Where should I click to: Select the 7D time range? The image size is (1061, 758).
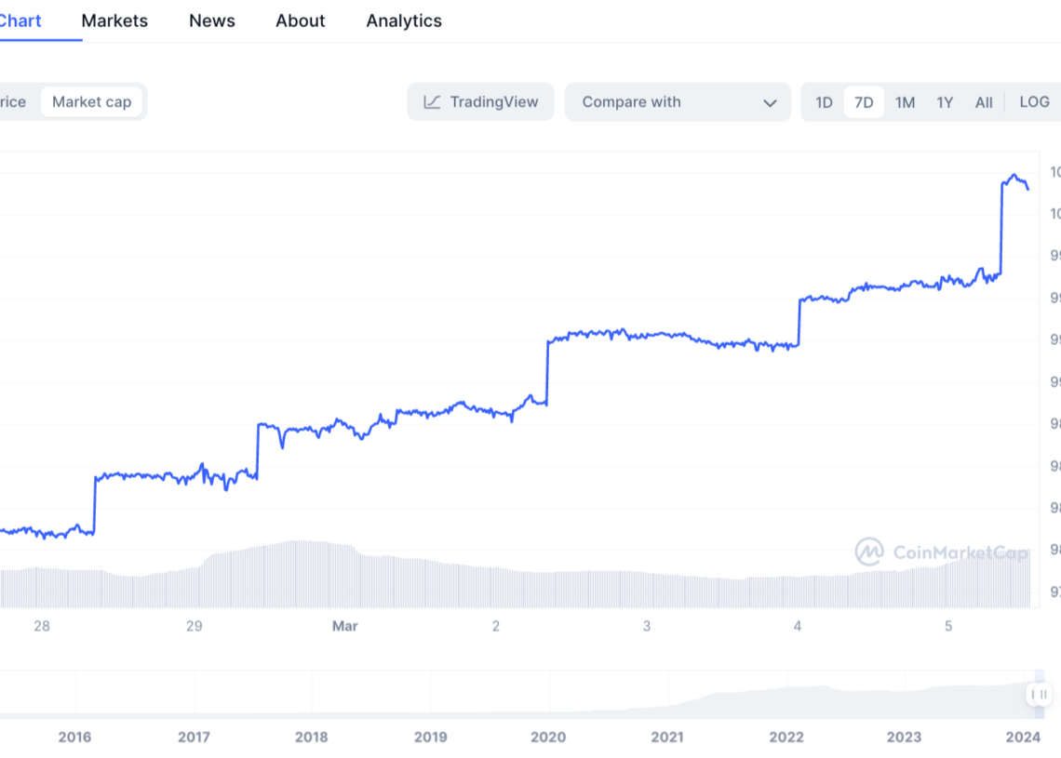coord(864,102)
